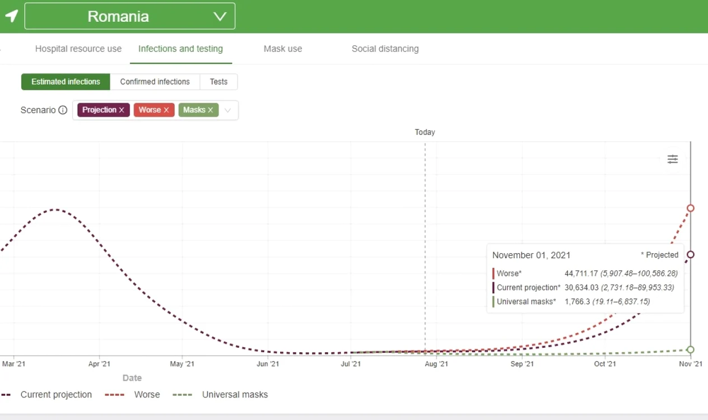Open the Romania location dropdown
This screenshot has height=420, width=708.
point(130,16)
